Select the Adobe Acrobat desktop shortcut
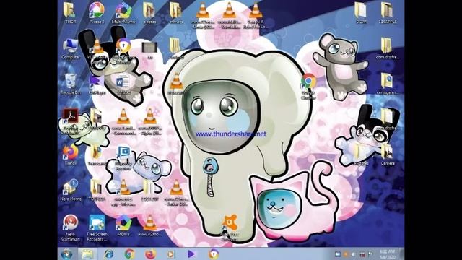462x260 pixels. [x=71, y=121]
